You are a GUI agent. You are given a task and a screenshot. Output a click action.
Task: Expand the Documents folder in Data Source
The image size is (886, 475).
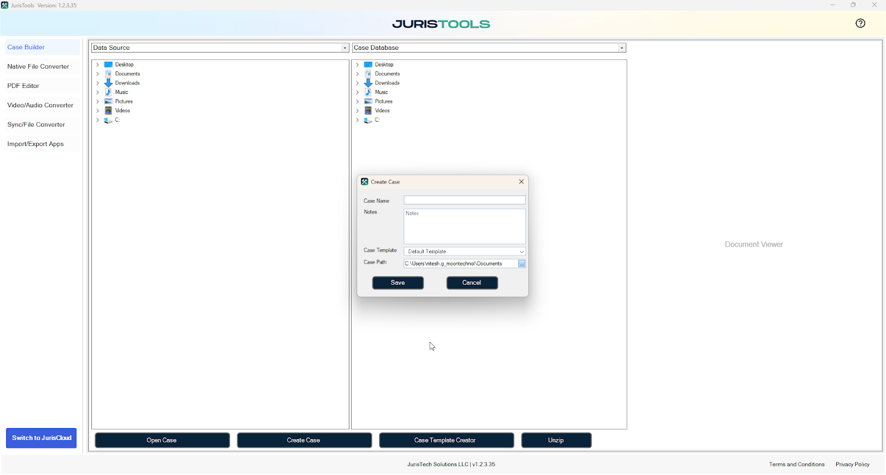[98, 74]
